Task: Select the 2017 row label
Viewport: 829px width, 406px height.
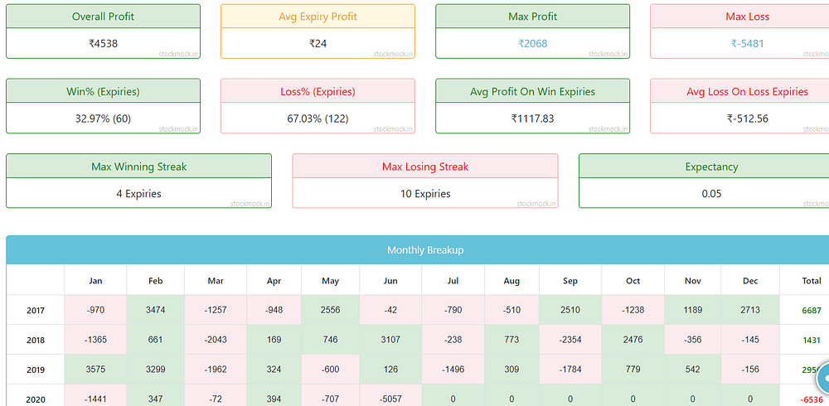Action: click(36, 311)
